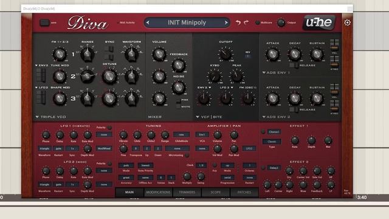This screenshot has height=219, width=389.
Task: Click Effect 2 Feedback knob
Action: [317, 184]
